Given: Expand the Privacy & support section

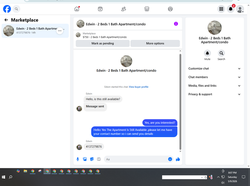Looking at the screenshot, I should click(x=214, y=94).
